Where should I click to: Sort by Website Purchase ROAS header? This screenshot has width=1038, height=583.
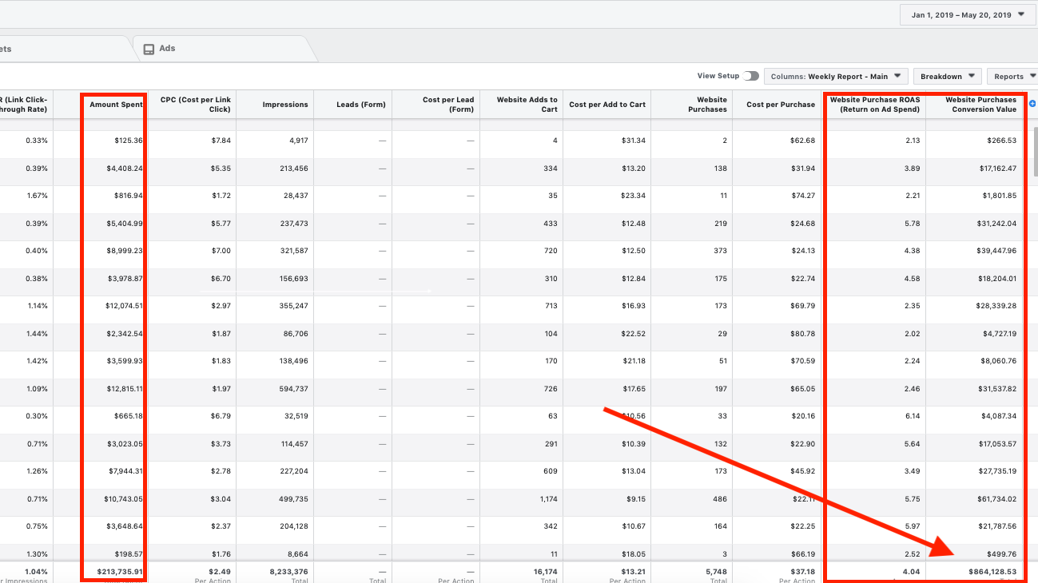874,105
